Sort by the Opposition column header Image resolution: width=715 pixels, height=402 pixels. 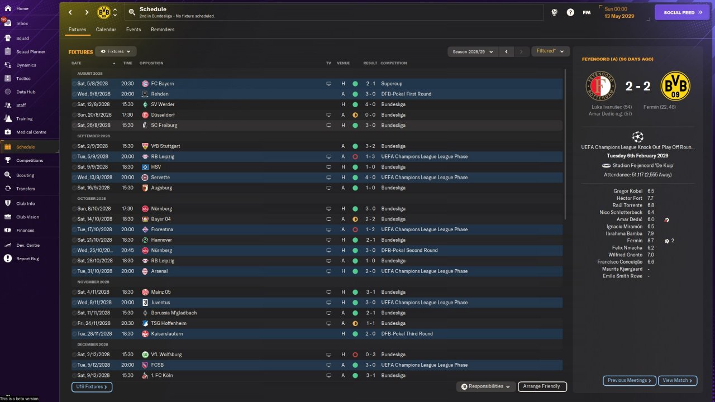[151, 63]
